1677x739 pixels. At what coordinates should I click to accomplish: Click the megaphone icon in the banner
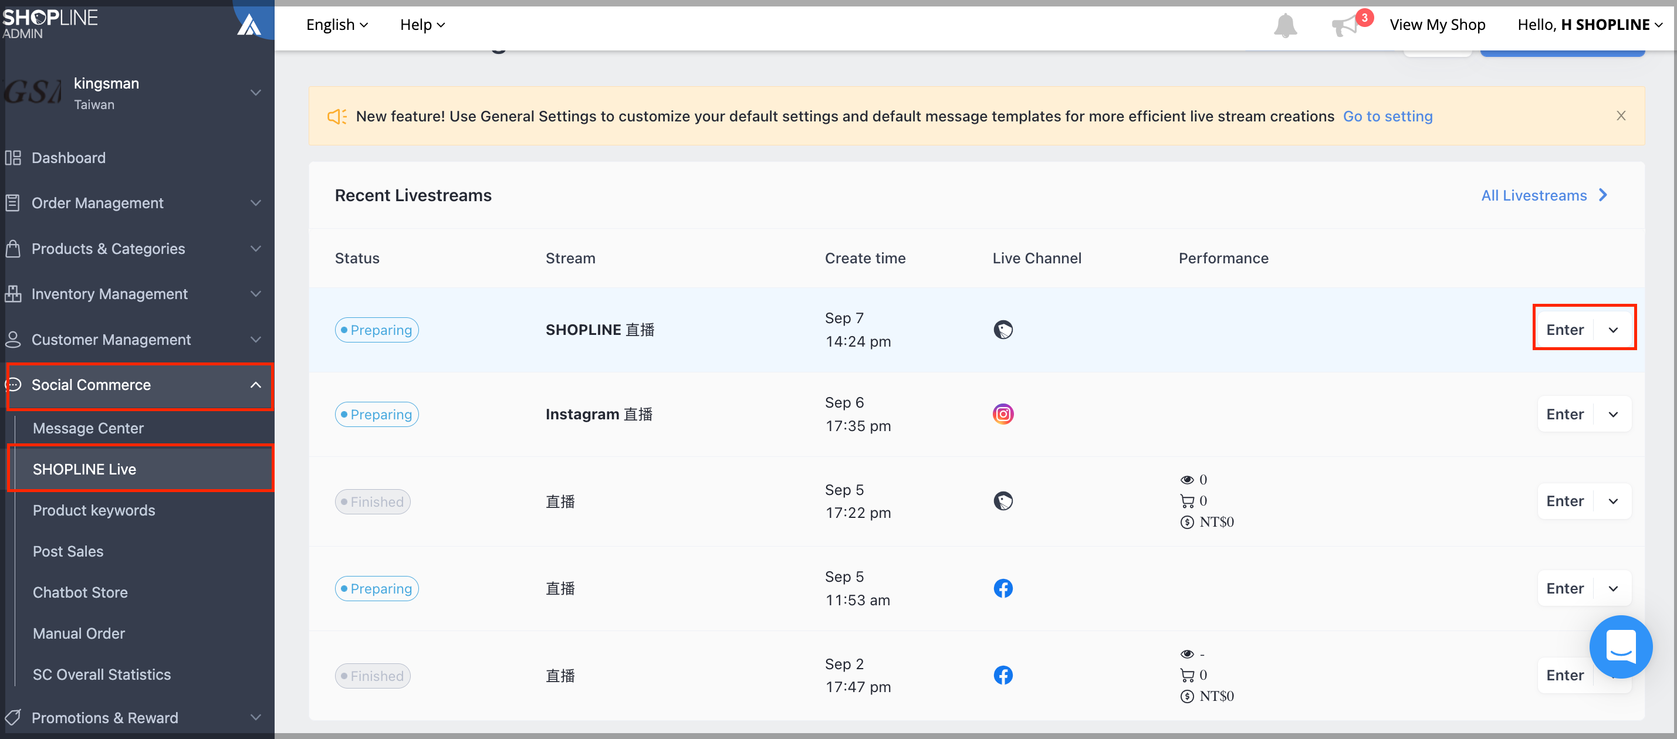pyautogui.click(x=337, y=117)
